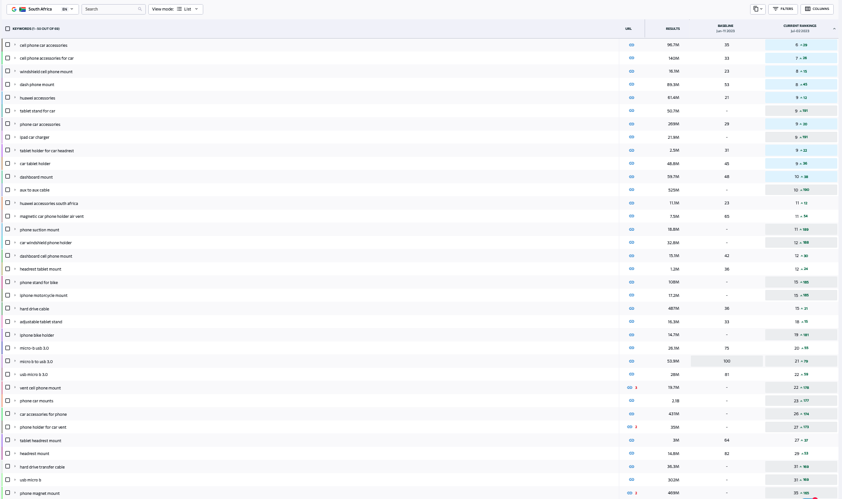Image resolution: width=842 pixels, height=499 pixels.
Task: Open URL link icon for vent cell phone mount
Action: point(629,388)
